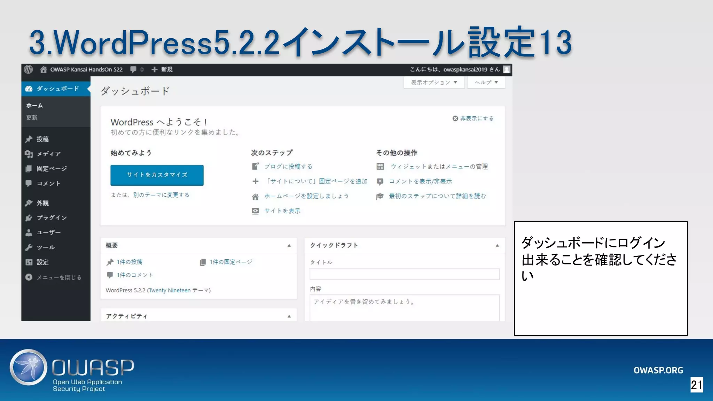Open the user avatar in admin bar

[x=507, y=69]
